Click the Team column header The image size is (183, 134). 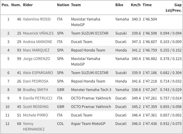tap(76, 5)
